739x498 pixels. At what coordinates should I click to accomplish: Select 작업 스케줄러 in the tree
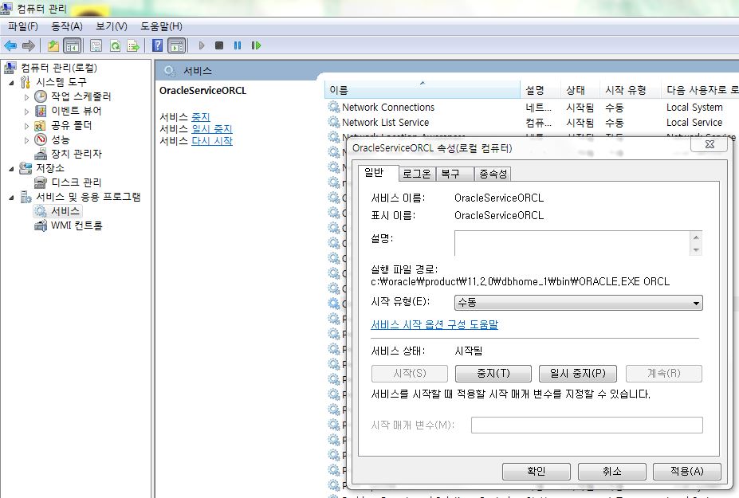point(81,96)
